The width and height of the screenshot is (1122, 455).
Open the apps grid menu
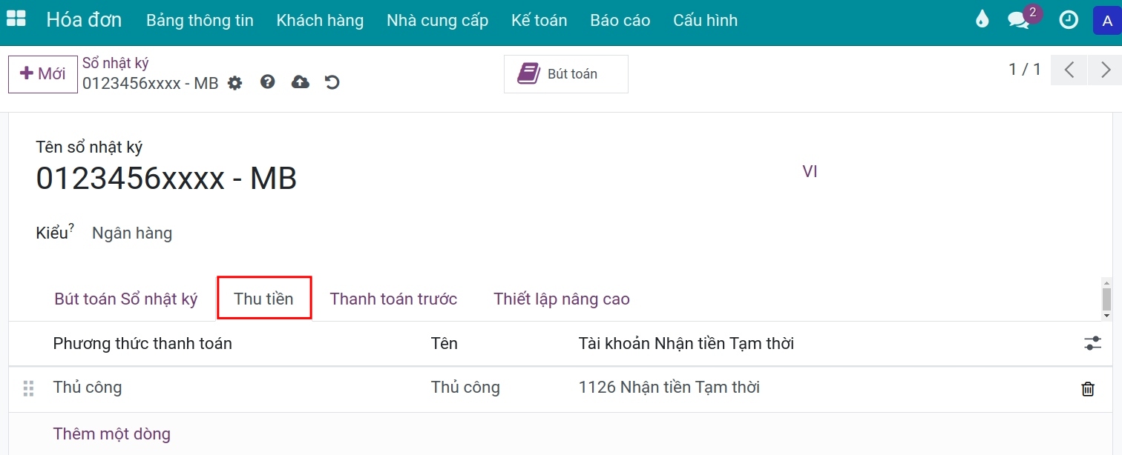16,19
